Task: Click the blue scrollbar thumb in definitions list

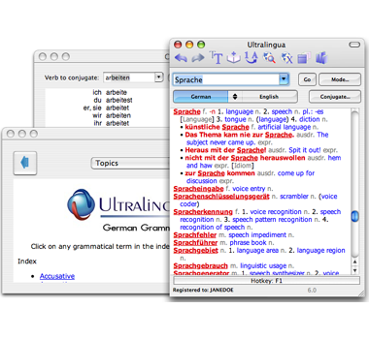Action: (355, 216)
